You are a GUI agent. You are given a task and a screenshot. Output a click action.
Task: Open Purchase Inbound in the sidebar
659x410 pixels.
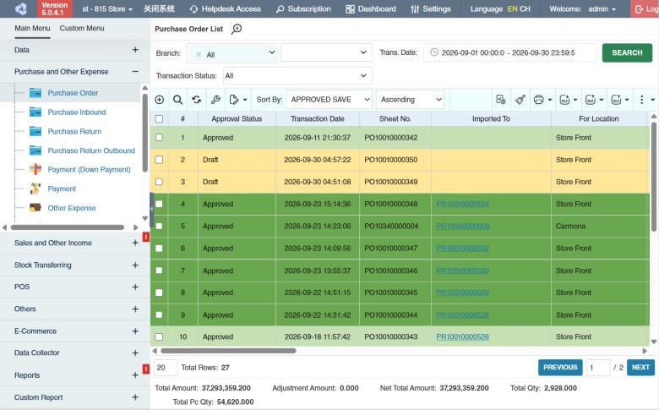click(x=77, y=112)
